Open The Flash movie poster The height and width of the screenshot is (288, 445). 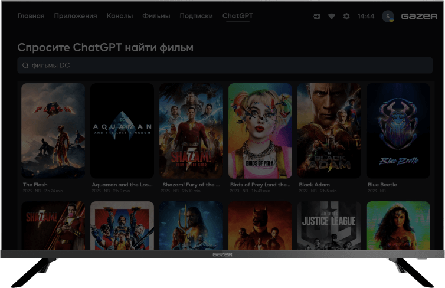tap(53, 131)
